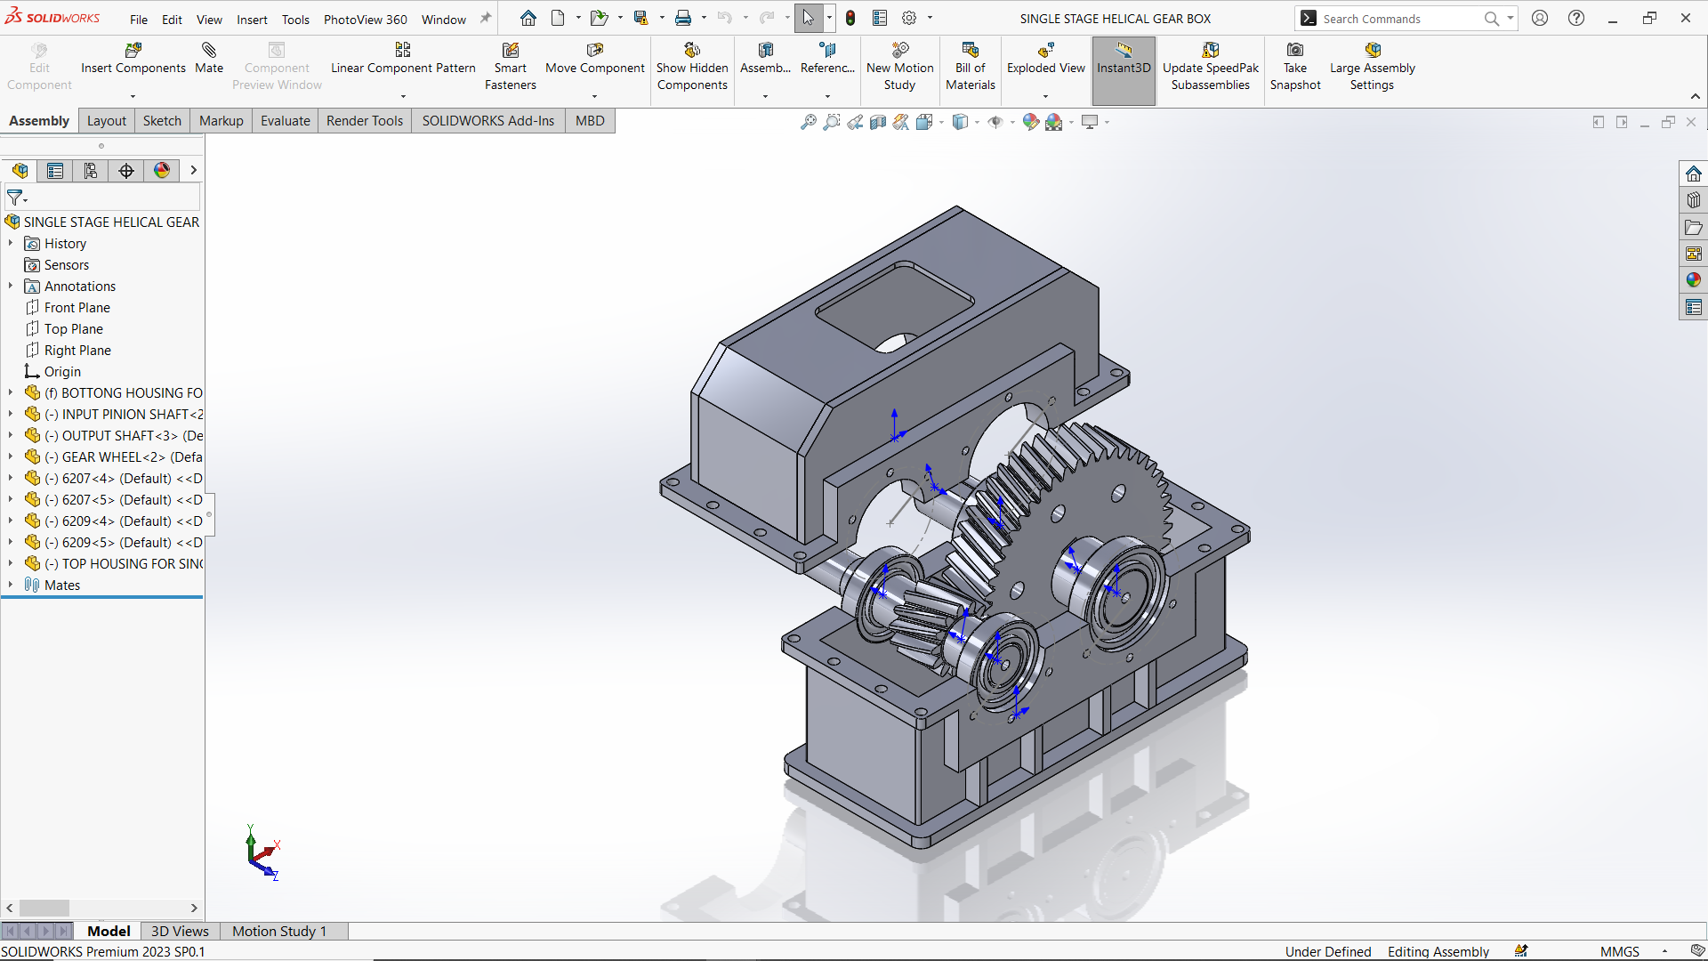Screen dimensions: 1708x961
Task: Open the Exploded View dropdown arrow
Action: (1045, 96)
